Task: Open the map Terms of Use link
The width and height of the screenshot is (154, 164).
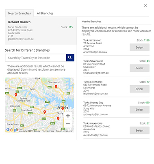Action: 48,131
